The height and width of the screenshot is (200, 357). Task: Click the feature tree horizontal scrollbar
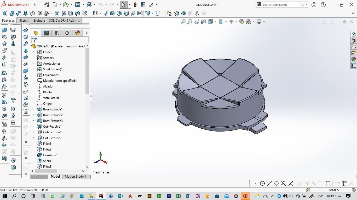(x=46, y=171)
